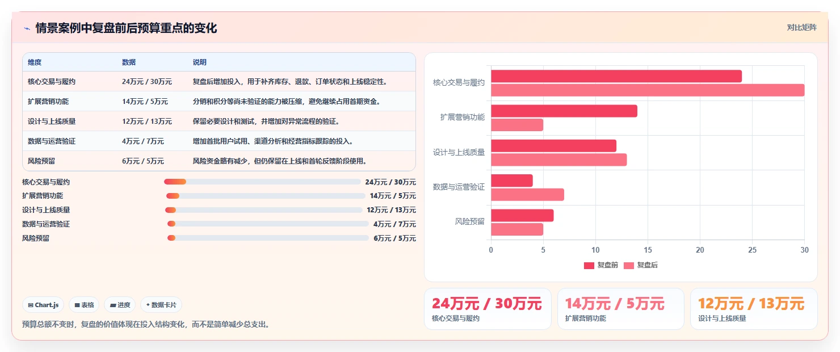Click the description starting 增加首批用户试用
Viewport: 840px width, 352px height.
273,141
